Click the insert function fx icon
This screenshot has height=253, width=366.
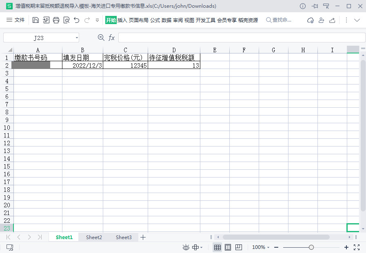click(x=111, y=38)
